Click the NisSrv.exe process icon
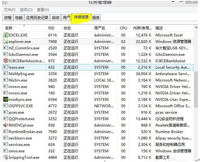Viewport: 200px width, 162px height. [x=6, y=80]
